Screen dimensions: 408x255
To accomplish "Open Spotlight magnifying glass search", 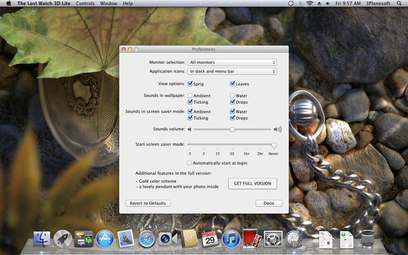I will pyautogui.click(x=399, y=4).
